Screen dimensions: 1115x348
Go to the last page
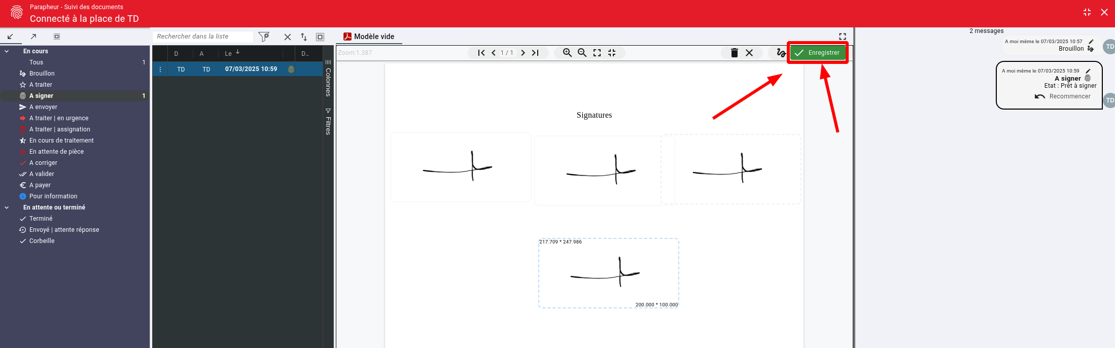535,53
